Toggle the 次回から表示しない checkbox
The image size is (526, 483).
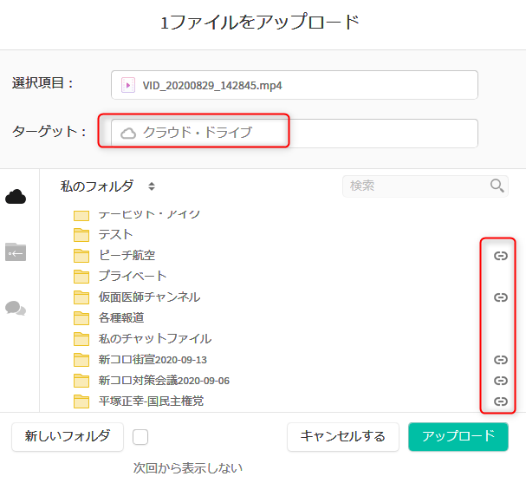tap(141, 436)
